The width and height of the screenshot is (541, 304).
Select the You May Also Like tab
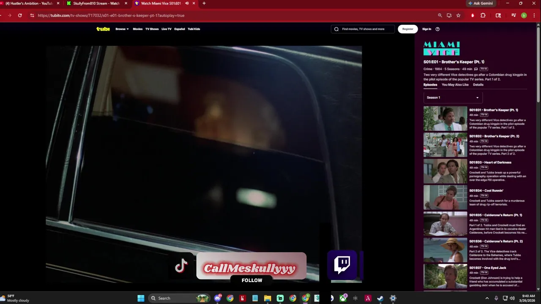click(455, 85)
